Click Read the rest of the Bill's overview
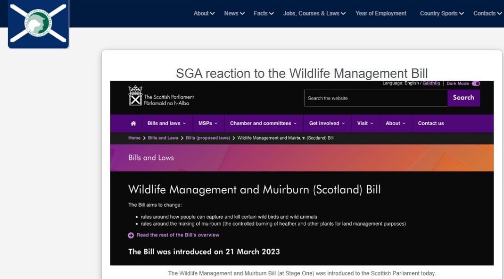 pos(178,235)
